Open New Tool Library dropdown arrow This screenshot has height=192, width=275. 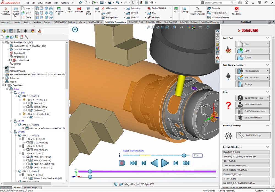(268, 71)
